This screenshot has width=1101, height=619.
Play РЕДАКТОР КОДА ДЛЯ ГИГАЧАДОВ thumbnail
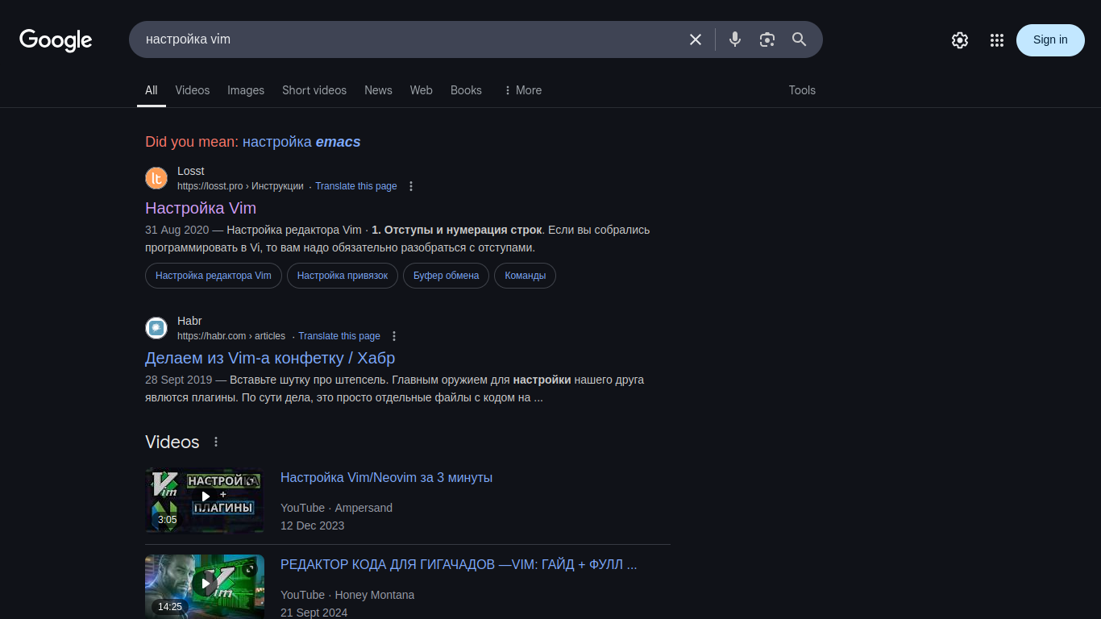click(x=205, y=586)
